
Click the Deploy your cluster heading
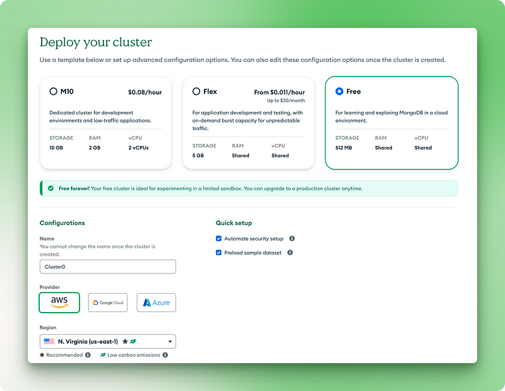(x=96, y=42)
